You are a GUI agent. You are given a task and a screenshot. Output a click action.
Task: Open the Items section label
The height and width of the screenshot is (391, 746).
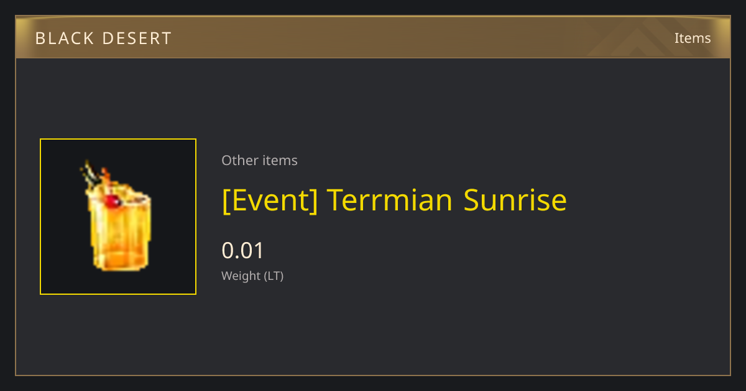coord(693,38)
